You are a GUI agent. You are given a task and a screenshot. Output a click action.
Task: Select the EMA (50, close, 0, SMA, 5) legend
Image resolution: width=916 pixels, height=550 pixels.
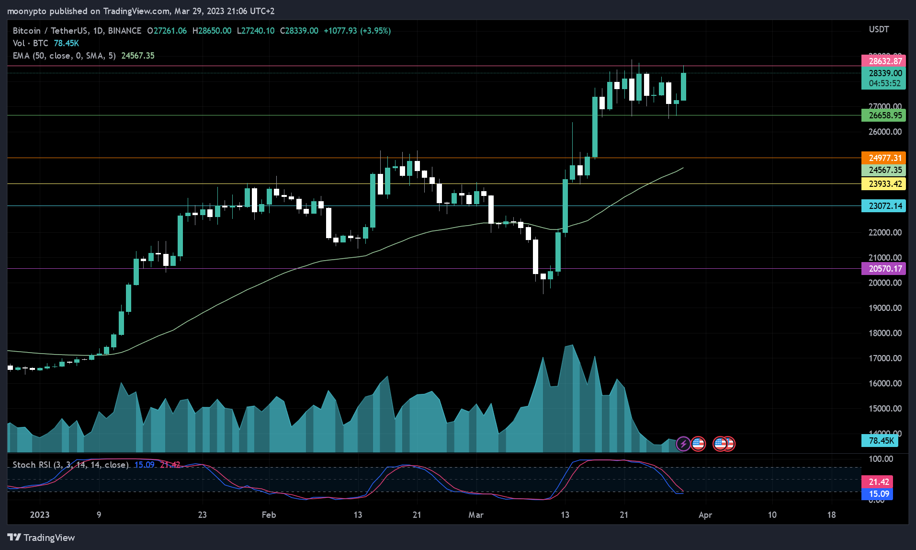64,56
